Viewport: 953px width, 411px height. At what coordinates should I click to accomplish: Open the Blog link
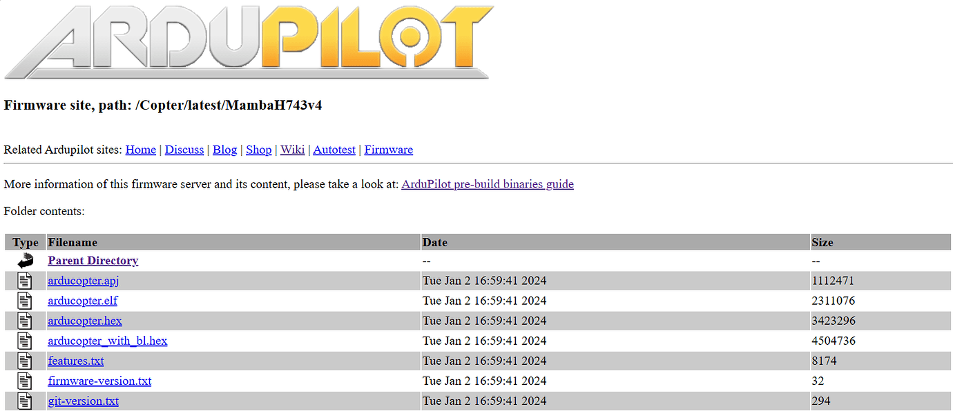pos(224,149)
